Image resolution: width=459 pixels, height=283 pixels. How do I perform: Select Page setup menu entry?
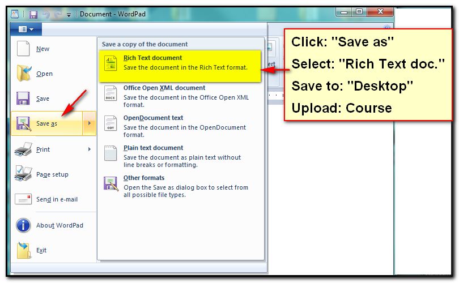(x=54, y=174)
